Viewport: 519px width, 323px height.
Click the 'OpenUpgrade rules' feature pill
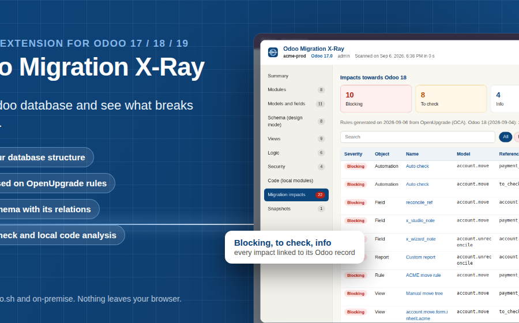pyautogui.click(x=57, y=183)
